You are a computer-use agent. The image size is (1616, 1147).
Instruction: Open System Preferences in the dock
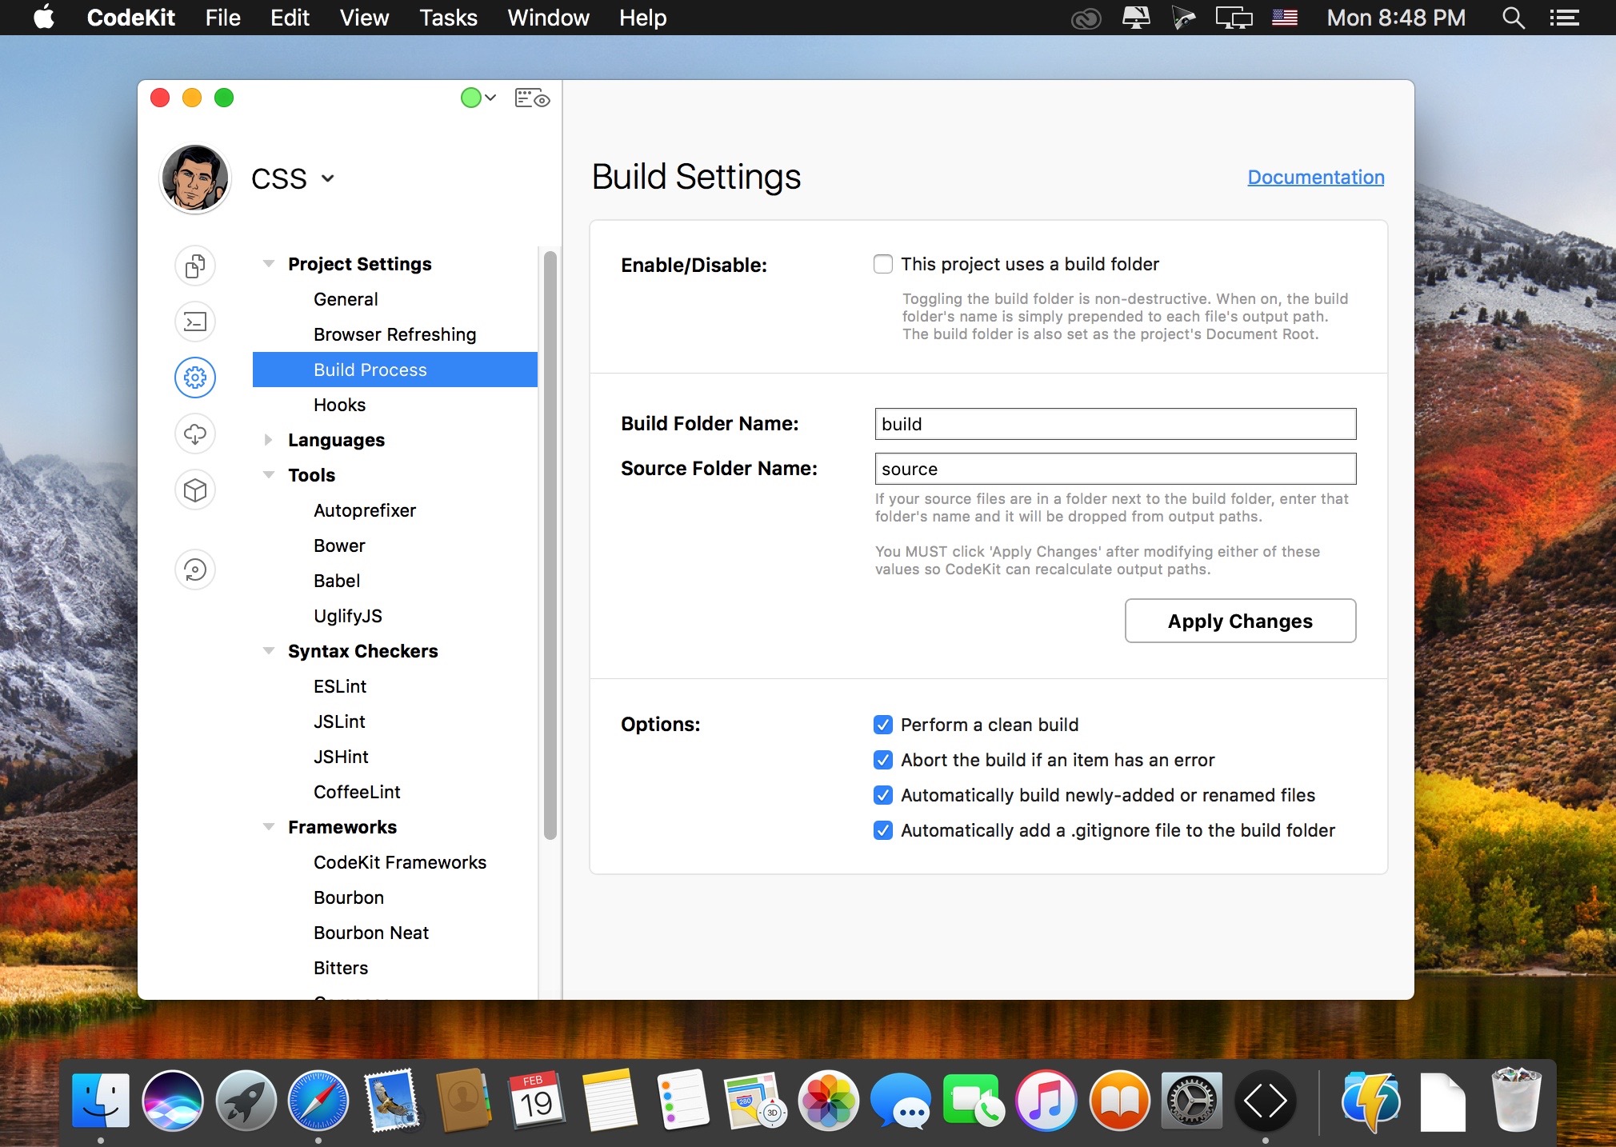1192,1101
